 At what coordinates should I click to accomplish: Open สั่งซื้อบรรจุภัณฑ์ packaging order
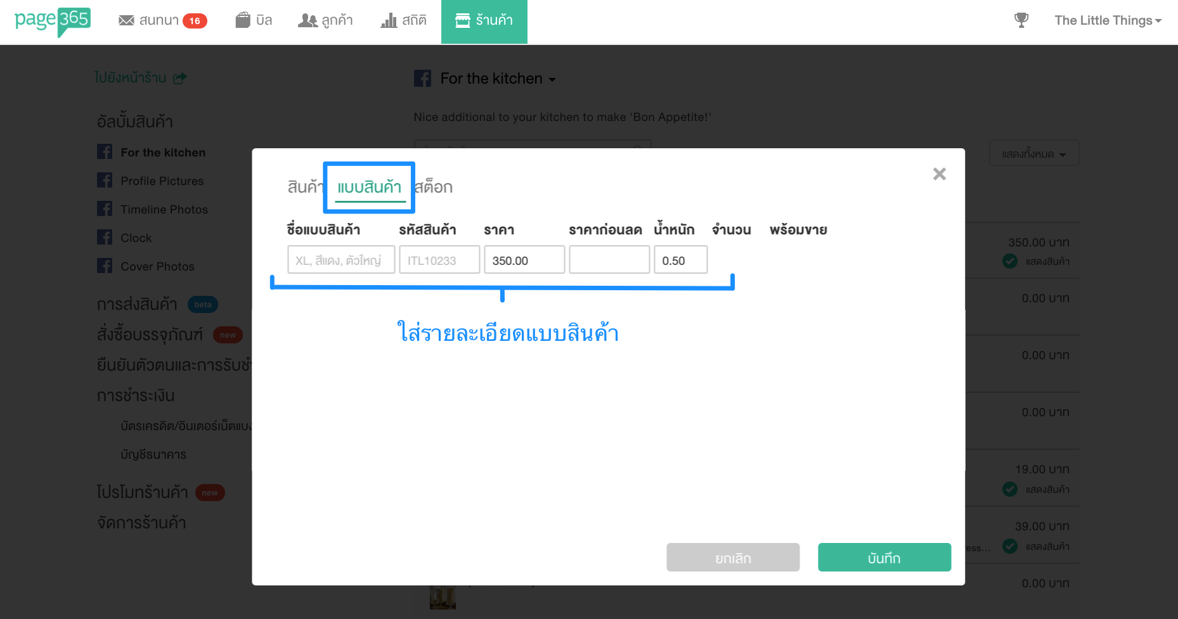(150, 334)
